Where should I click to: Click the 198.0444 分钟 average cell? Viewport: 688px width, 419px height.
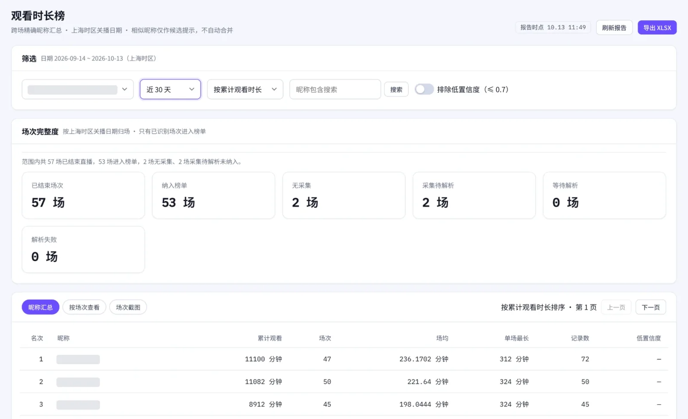coord(424,404)
